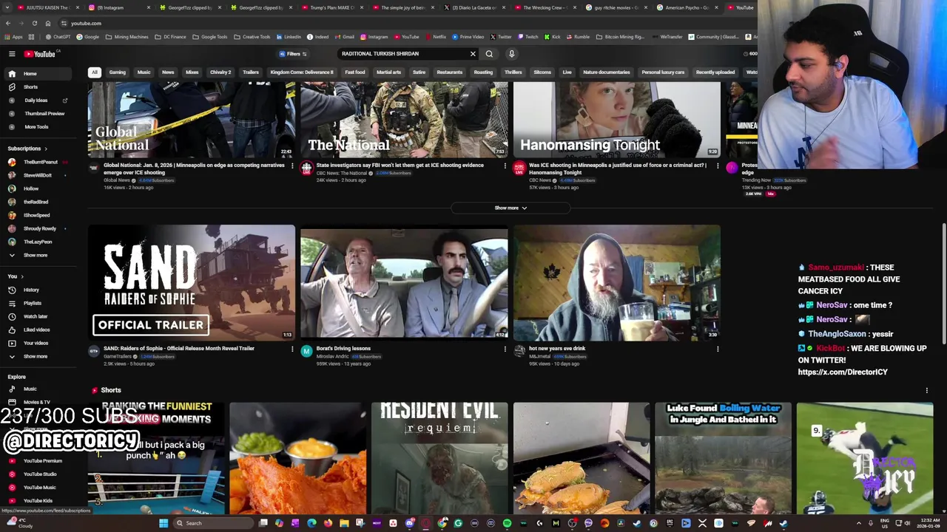The height and width of the screenshot is (532, 947).
Task: Expand Show more below news row
Action: click(x=510, y=208)
